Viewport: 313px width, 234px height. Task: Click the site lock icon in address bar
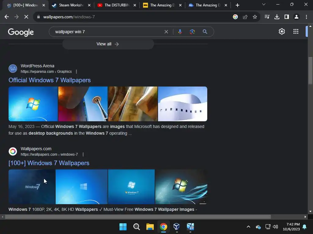[39, 17]
